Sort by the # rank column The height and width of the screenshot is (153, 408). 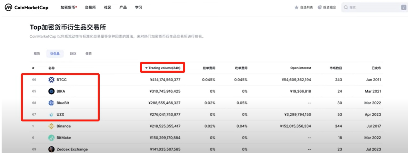pos(33,68)
